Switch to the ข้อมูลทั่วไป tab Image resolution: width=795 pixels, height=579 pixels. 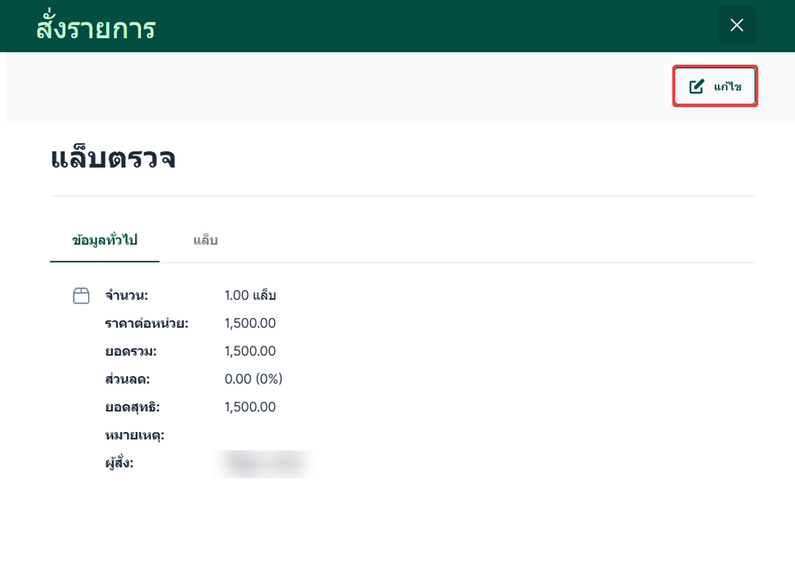(x=105, y=240)
